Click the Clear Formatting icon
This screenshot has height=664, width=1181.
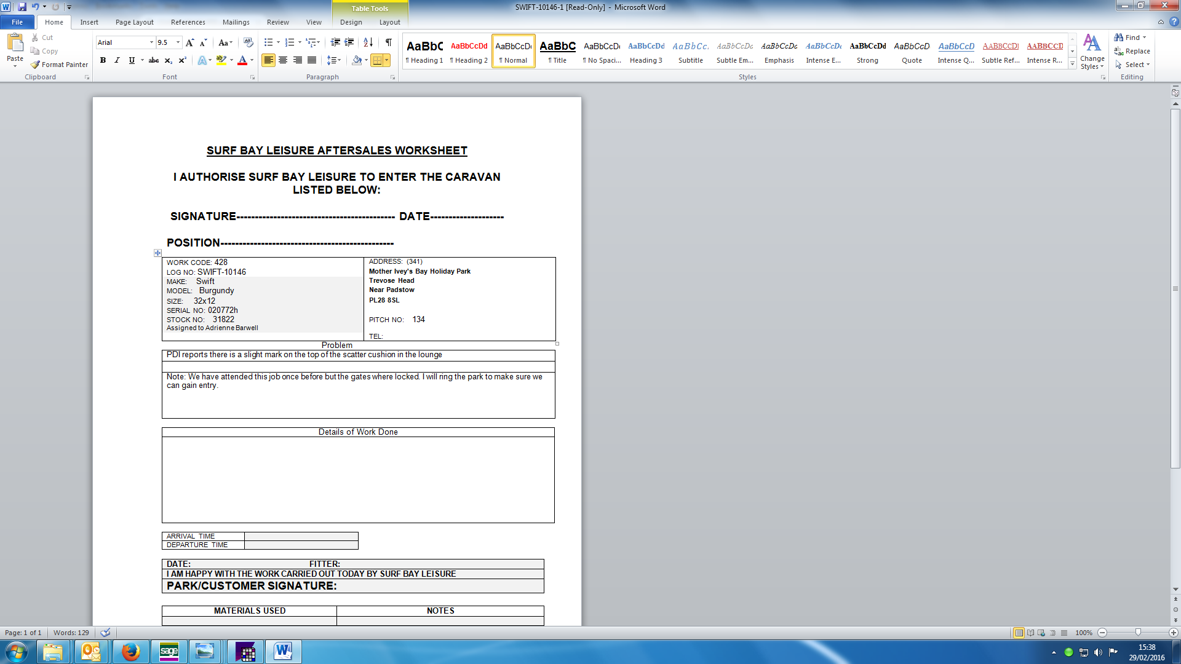tap(249, 42)
